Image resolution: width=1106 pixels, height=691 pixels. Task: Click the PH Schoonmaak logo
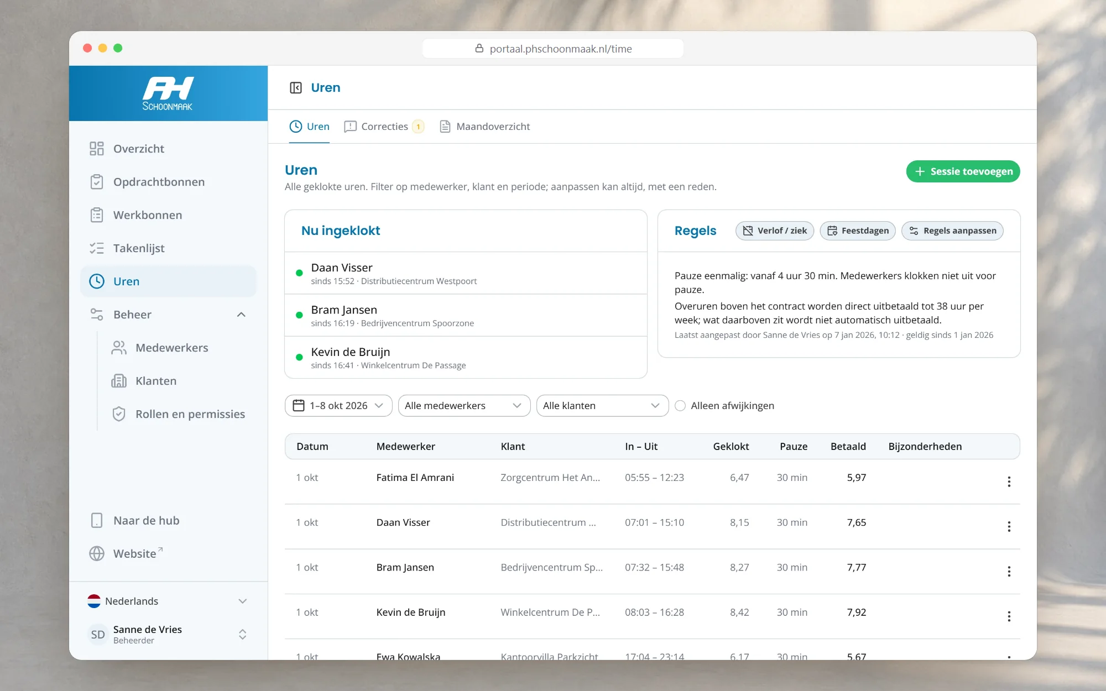click(168, 93)
